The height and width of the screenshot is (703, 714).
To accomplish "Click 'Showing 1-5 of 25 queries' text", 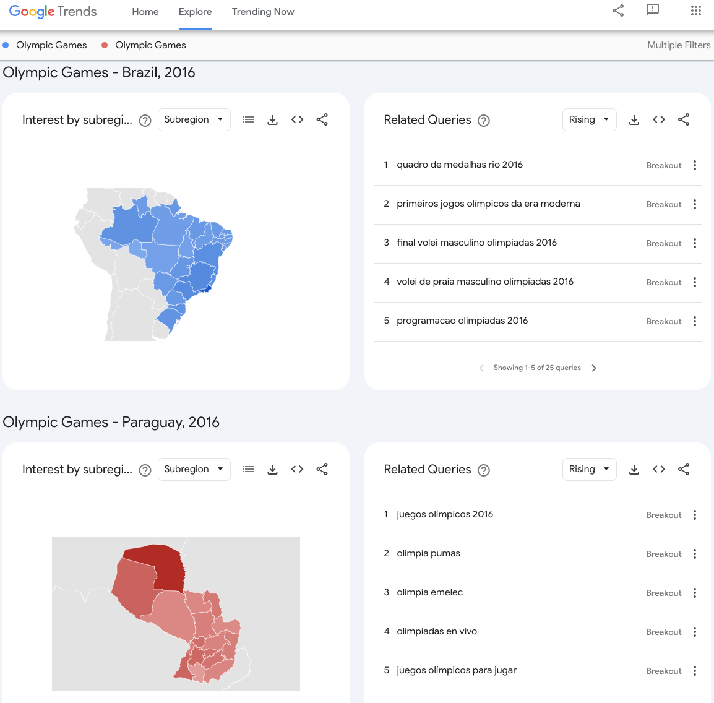I will coord(537,368).
